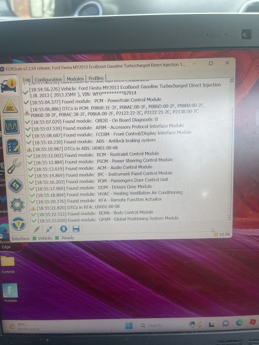Select the 'FCDIM - Front Control/Display Interface Module' line
Image resolution: width=259 pixels, height=345 pixels.
[109, 134]
